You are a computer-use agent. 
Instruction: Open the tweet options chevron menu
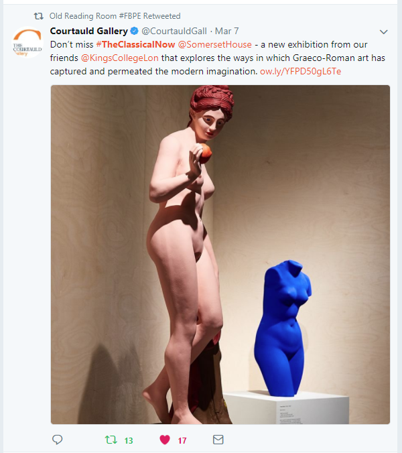coord(383,31)
